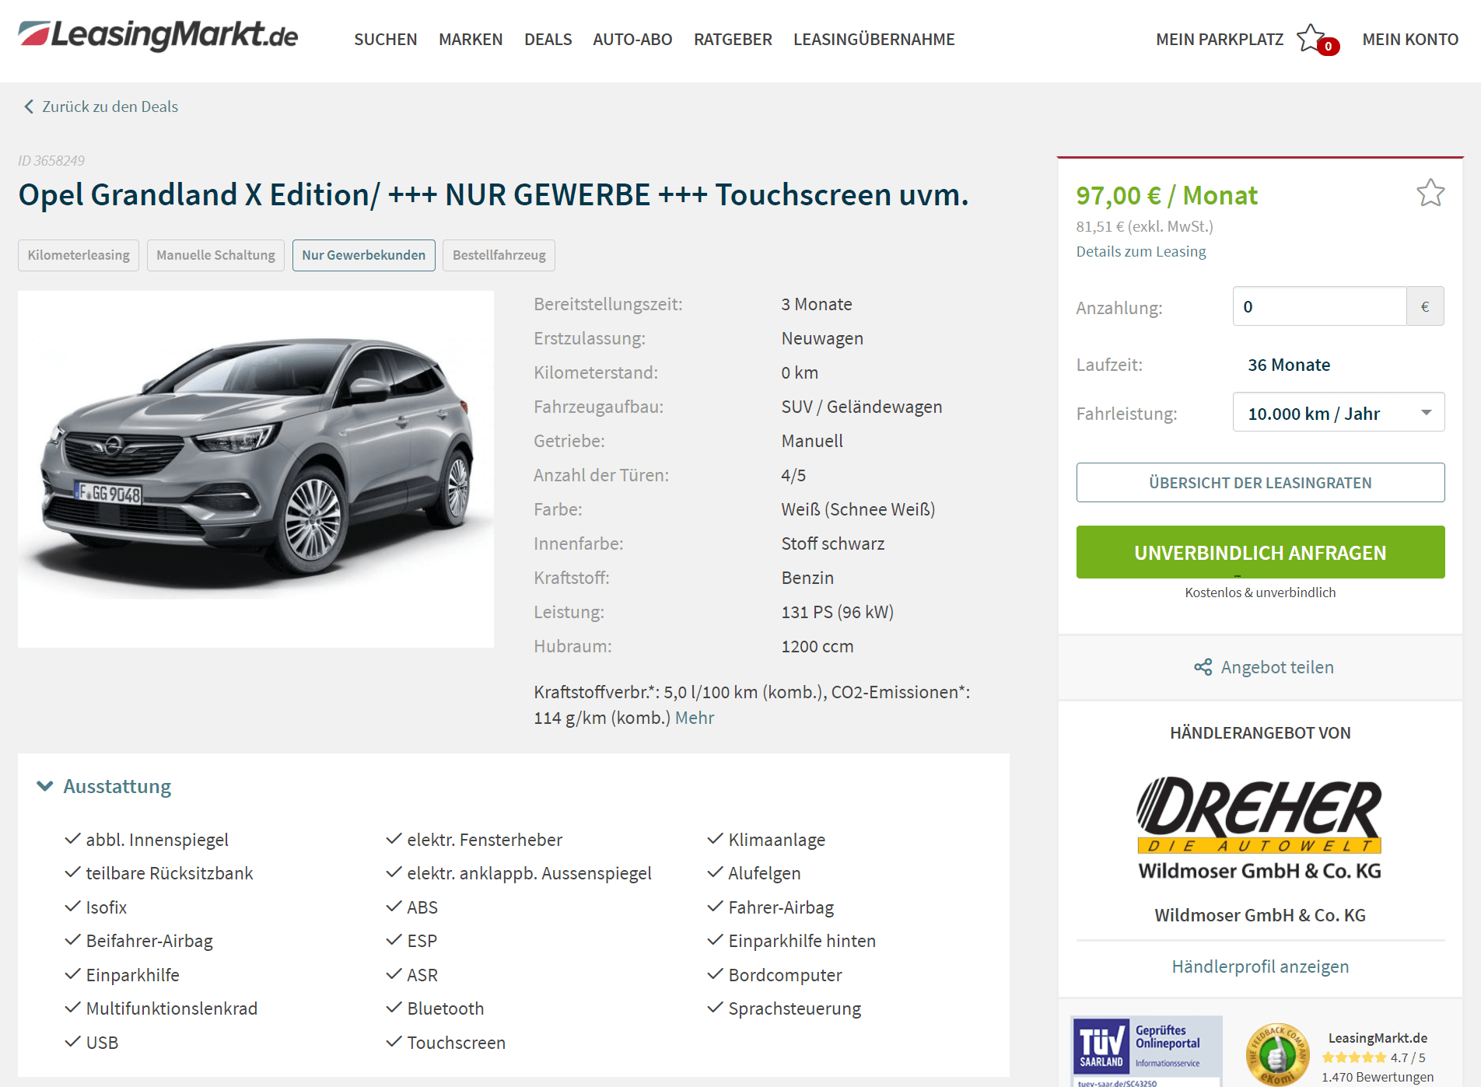Click the USB equipment item
Screen dimensions: 1481x1087
tap(102, 1043)
